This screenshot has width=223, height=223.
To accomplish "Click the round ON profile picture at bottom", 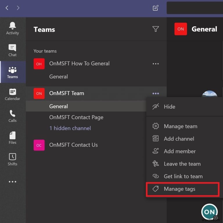I will pyautogui.click(x=209, y=212).
